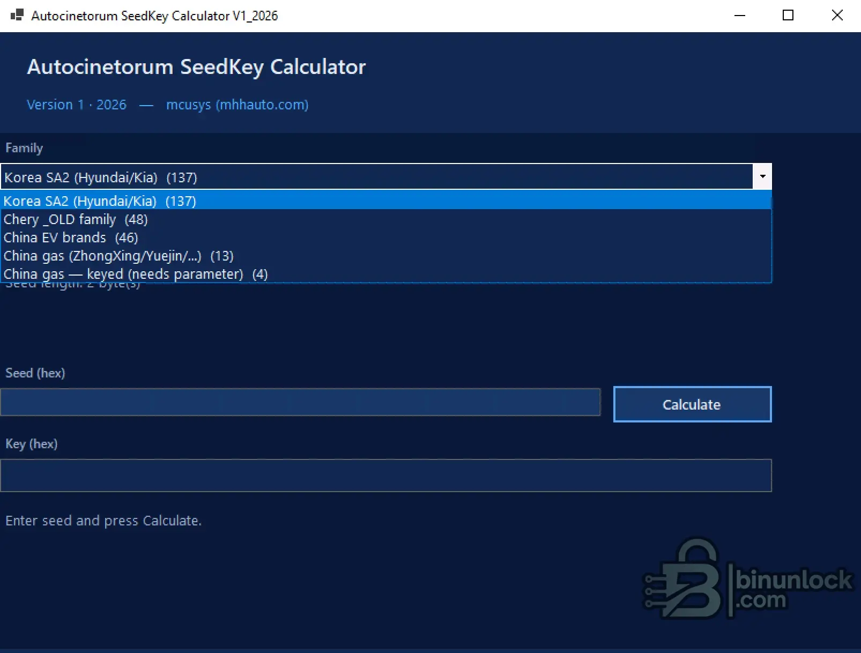Select Korea SA2 (Hyundai/Kia) (137) list option
This screenshot has width=861, height=653.
click(386, 201)
